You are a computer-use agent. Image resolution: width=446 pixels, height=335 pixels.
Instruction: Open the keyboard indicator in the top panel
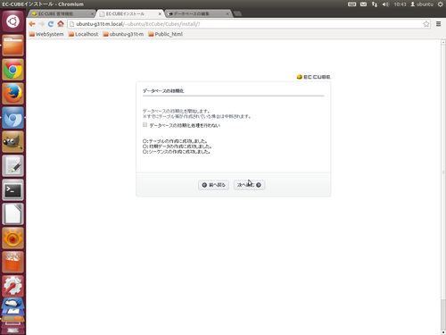(352, 4)
